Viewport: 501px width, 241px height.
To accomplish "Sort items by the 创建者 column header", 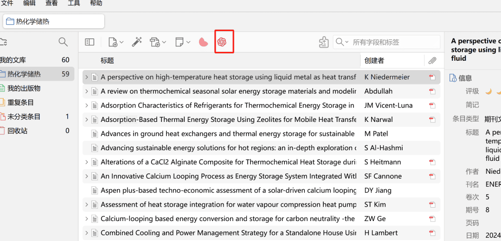I will pos(374,60).
